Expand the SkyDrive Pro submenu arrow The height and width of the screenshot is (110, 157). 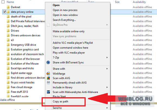coord(107,25)
